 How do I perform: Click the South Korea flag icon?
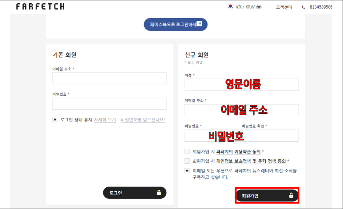(230, 7)
